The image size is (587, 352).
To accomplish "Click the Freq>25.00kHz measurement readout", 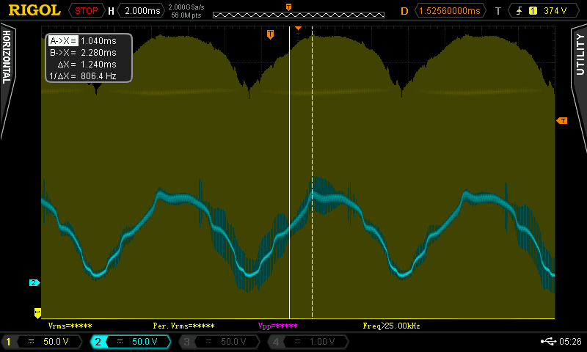I will pos(391,326).
